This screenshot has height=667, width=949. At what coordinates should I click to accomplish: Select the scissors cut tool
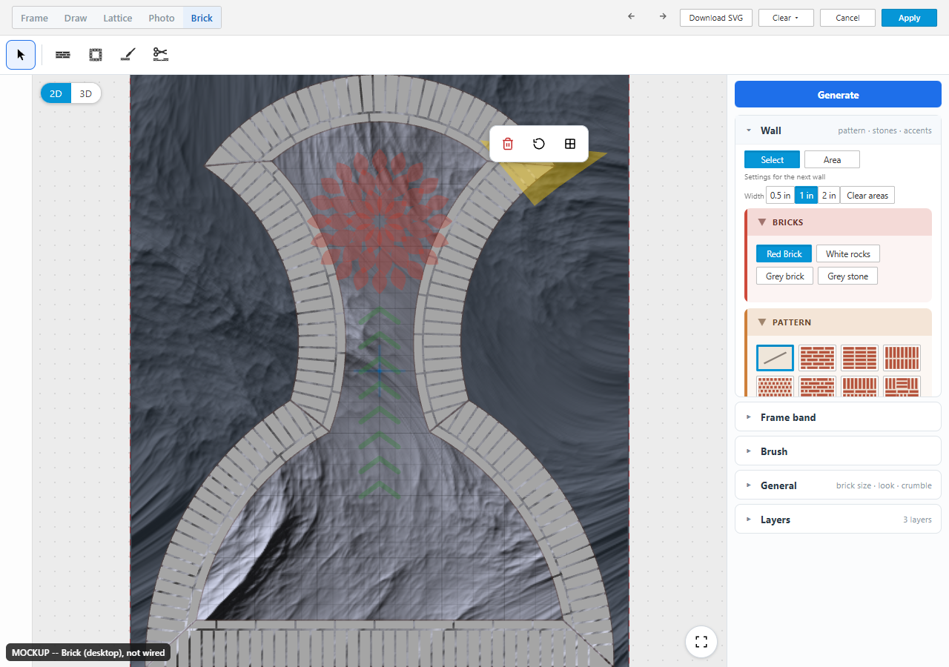[x=161, y=55]
